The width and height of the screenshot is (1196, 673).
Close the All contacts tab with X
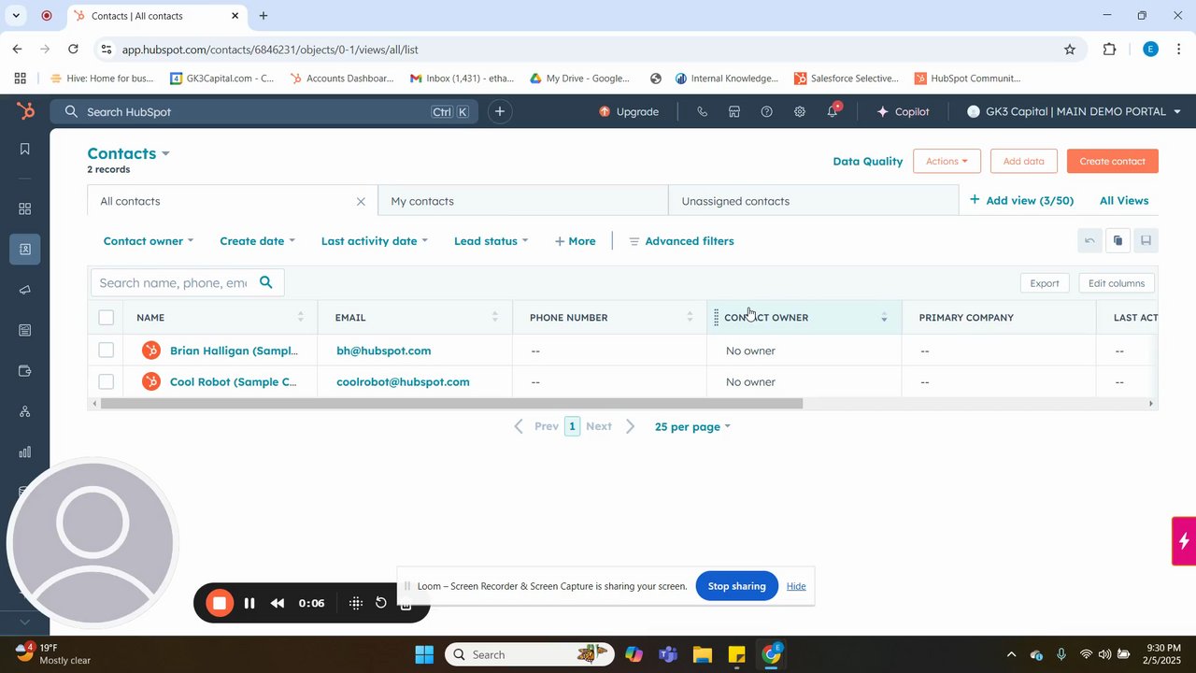361,201
